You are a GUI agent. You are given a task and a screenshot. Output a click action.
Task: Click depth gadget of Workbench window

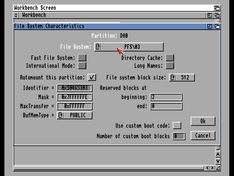pos(217,15)
